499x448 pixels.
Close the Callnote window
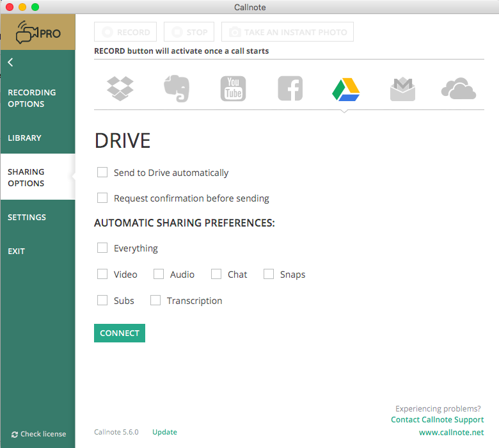pyautogui.click(x=10, y=7)
